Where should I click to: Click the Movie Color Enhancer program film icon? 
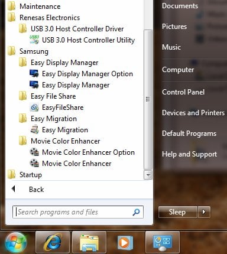34,164
